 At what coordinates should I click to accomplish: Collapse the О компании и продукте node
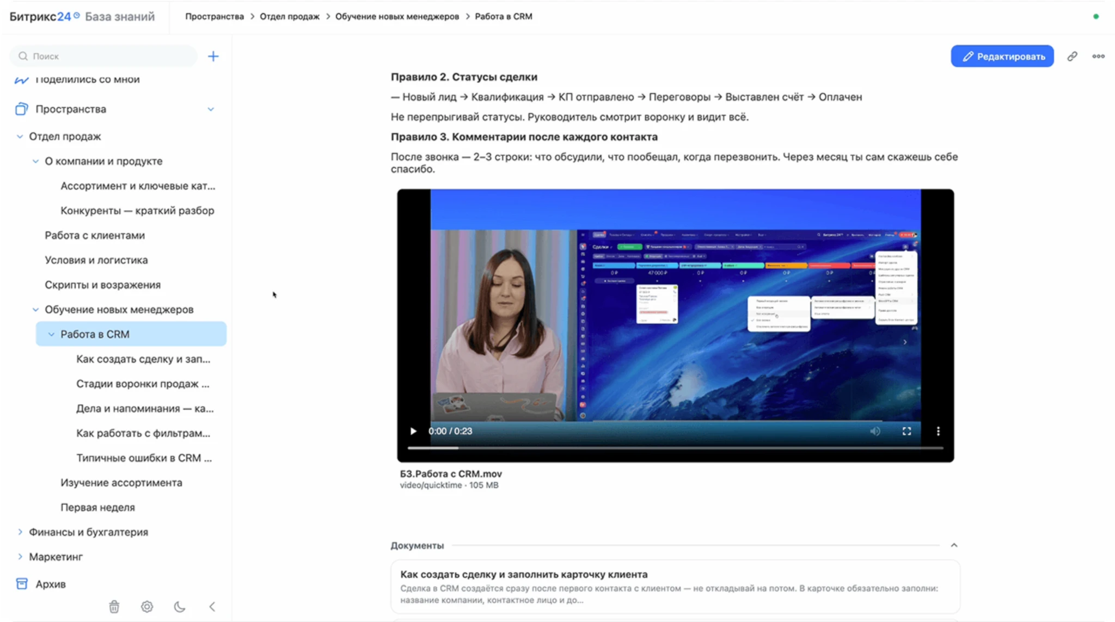click(35, 161)
